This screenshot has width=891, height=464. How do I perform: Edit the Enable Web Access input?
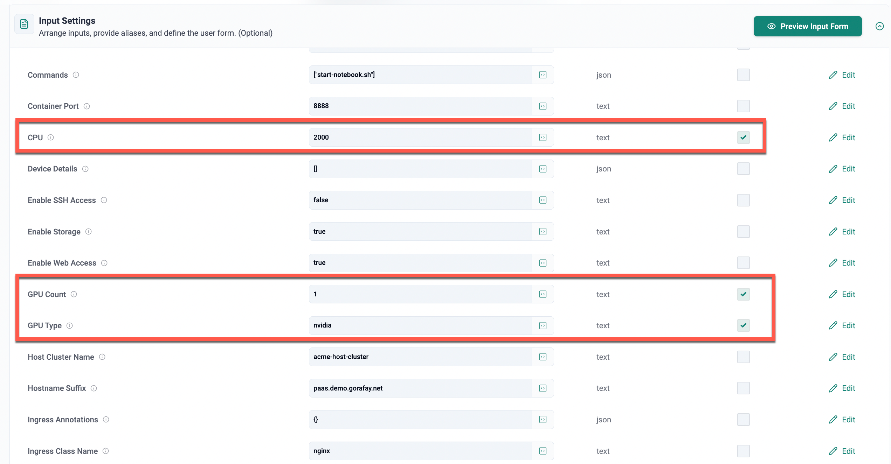click(842, 263)
